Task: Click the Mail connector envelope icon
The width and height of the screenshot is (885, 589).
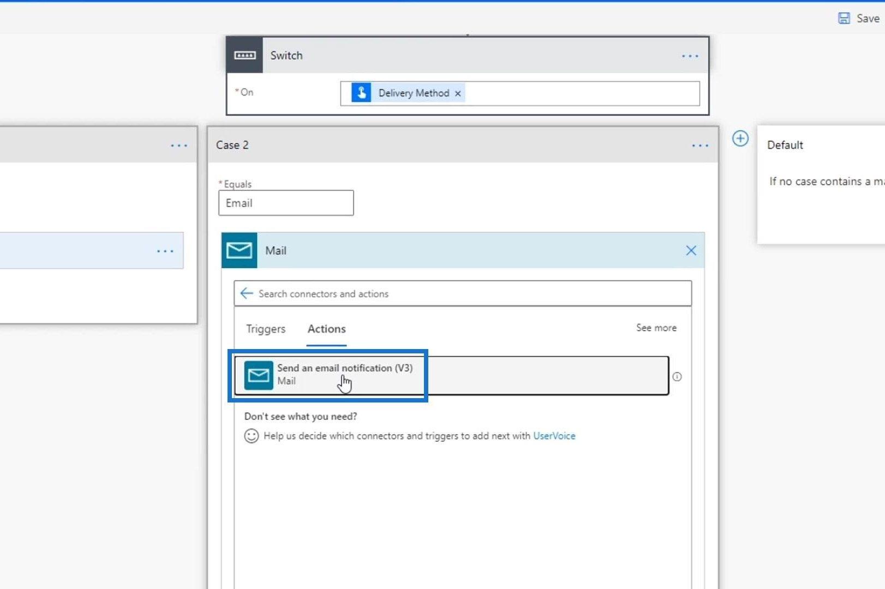Action: tap(240, 250)
